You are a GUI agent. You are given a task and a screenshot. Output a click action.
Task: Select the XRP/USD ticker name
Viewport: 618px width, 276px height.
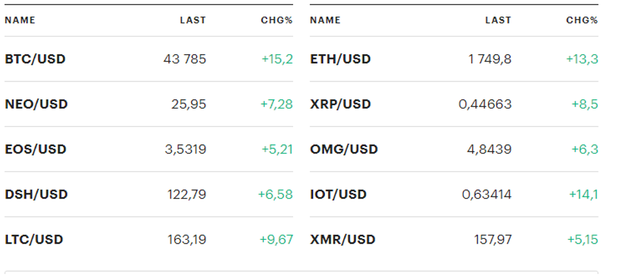340,104
